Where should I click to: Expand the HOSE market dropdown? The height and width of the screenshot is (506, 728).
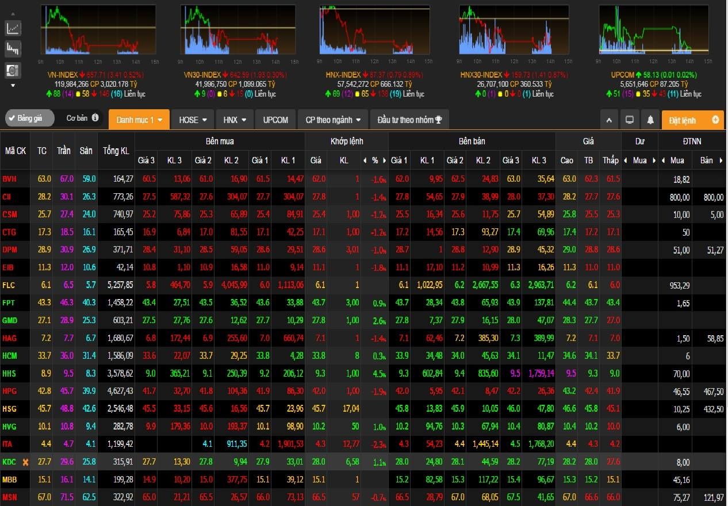(193, 120)
